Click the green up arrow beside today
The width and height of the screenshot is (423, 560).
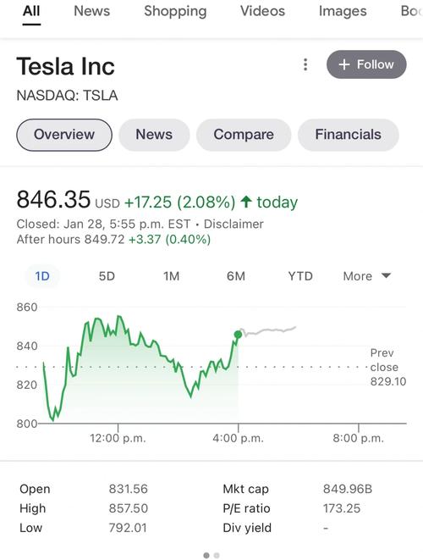click(x=246, y=202)
